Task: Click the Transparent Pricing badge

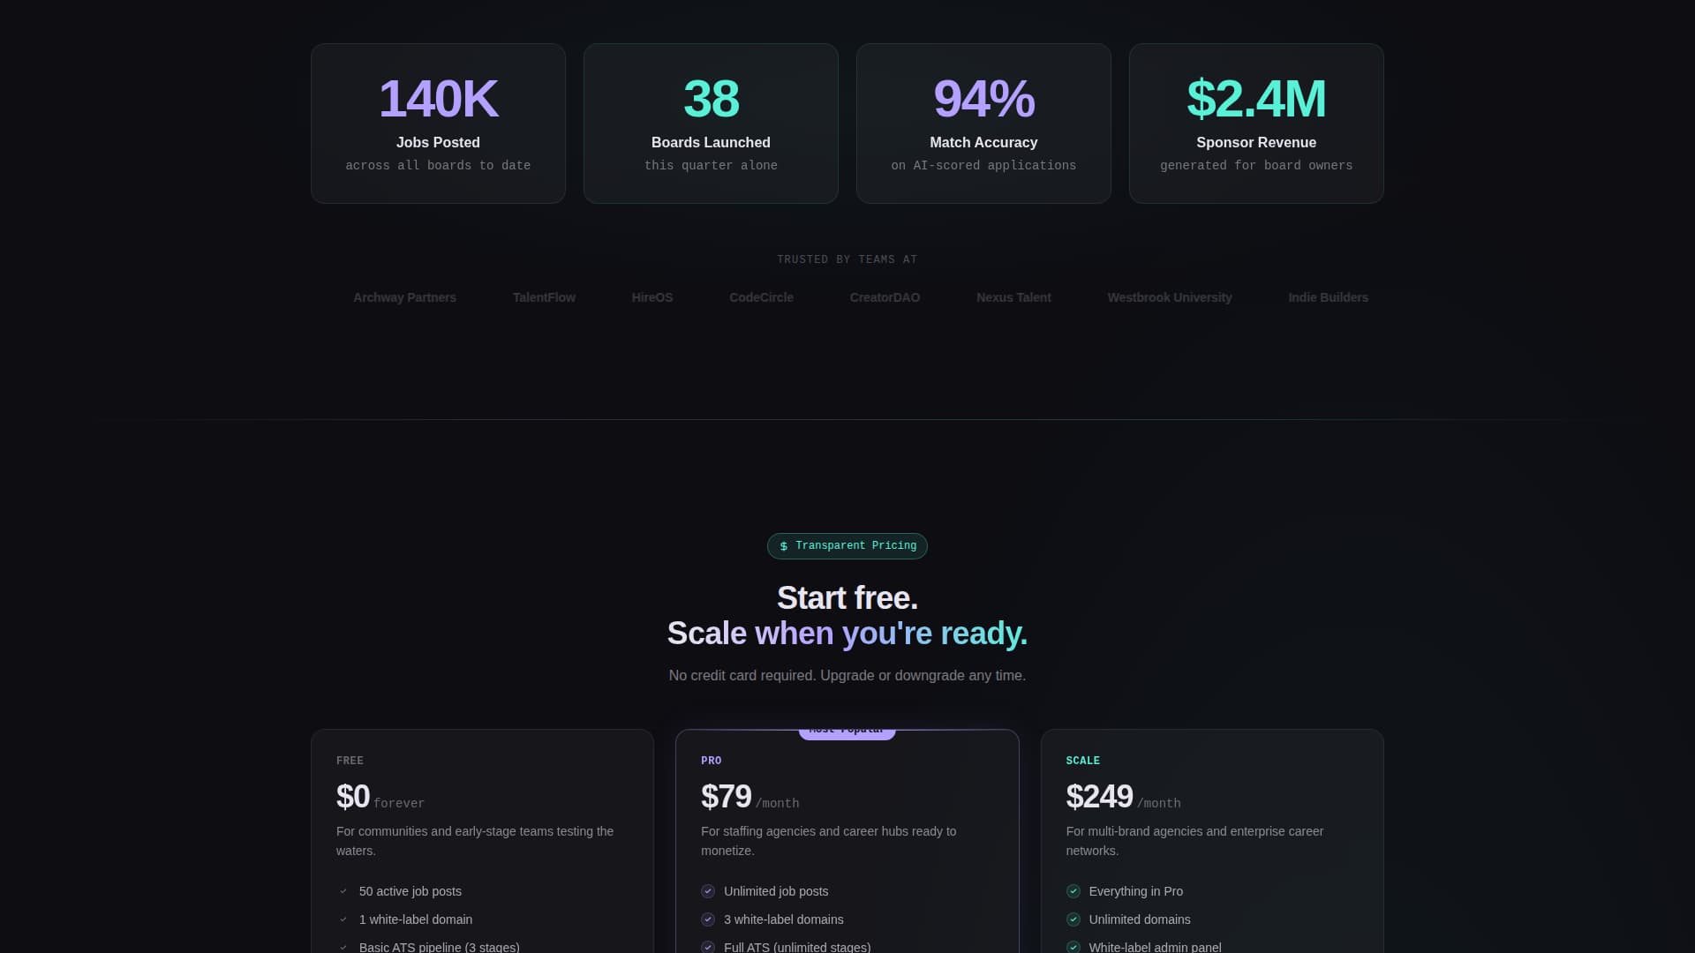Action: coord(847,546)
